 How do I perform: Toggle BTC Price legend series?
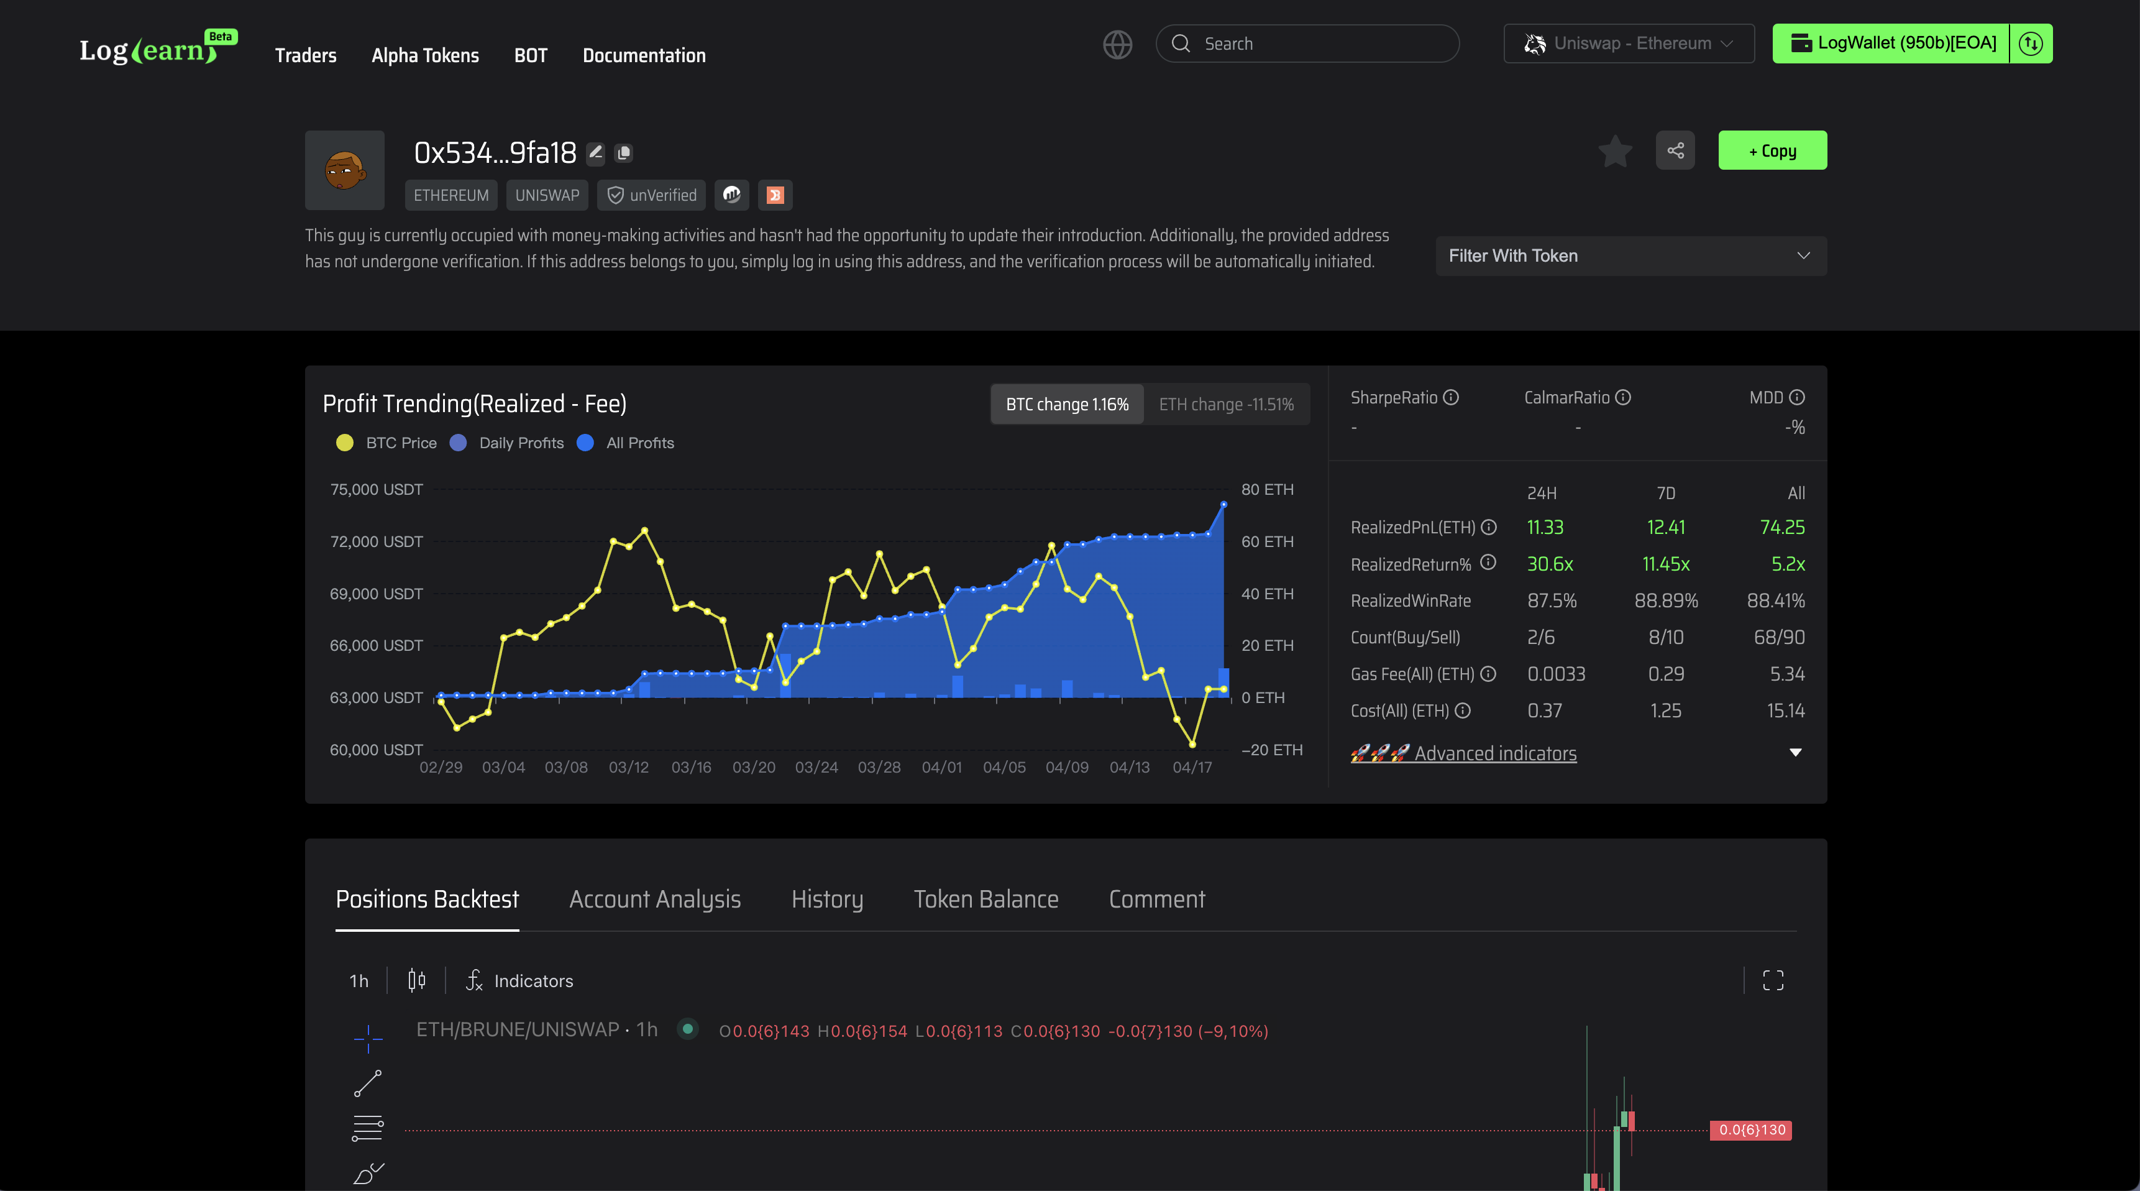[x=386, y=443]
